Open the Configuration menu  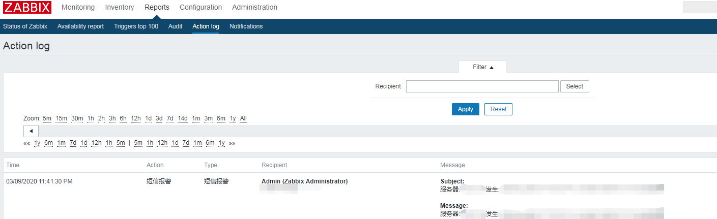200,8
